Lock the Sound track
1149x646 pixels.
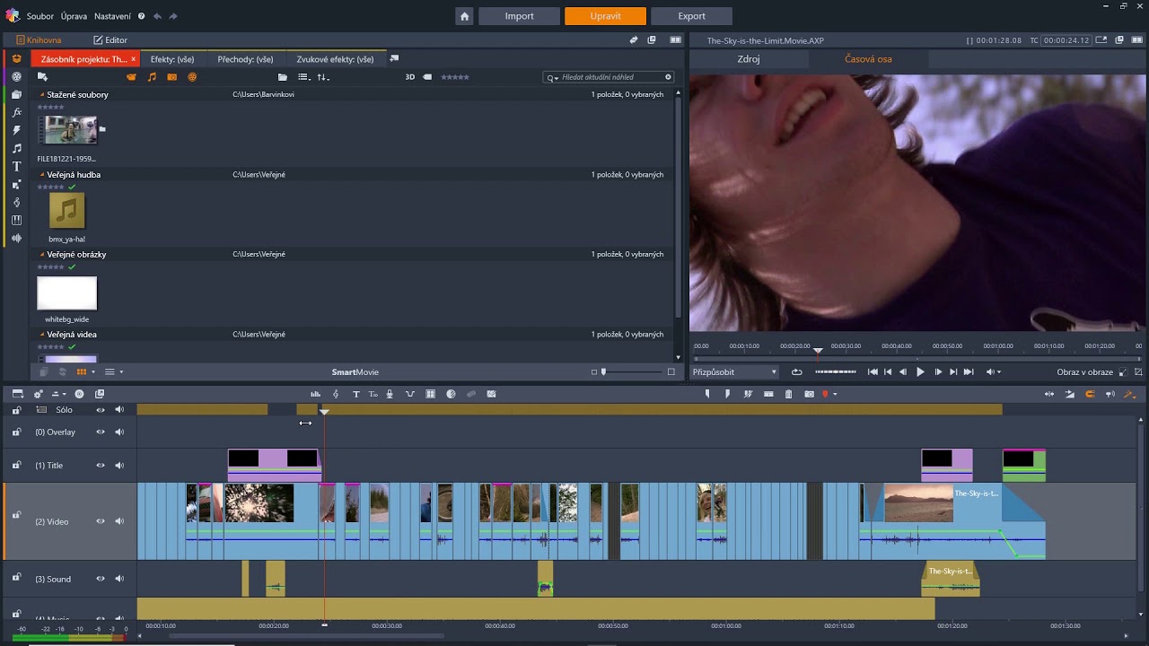pos(16,578)
